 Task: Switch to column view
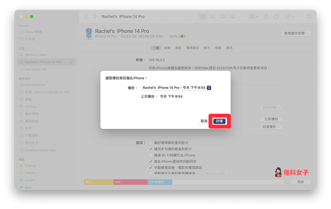pyautogui.click(x=223, y=16)
